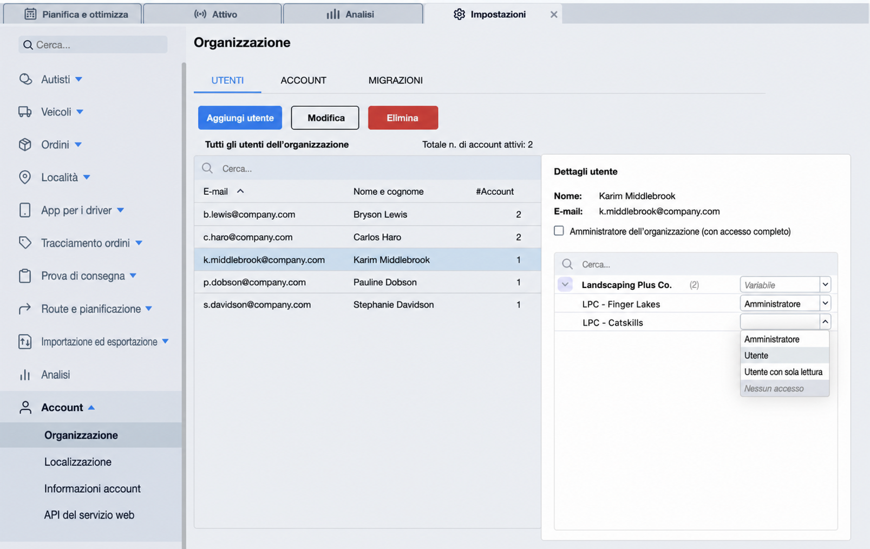Click the Località map pin icon
This screenshot has height=549, width=870.
pos(25,177)
